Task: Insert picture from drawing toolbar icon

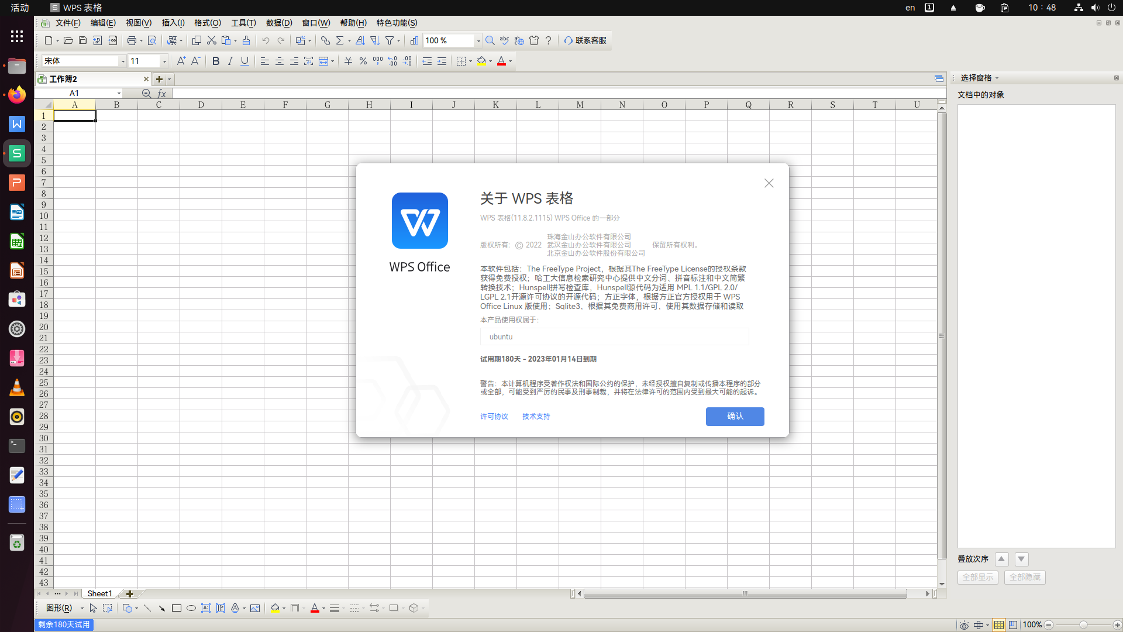Action: [255, 608]
